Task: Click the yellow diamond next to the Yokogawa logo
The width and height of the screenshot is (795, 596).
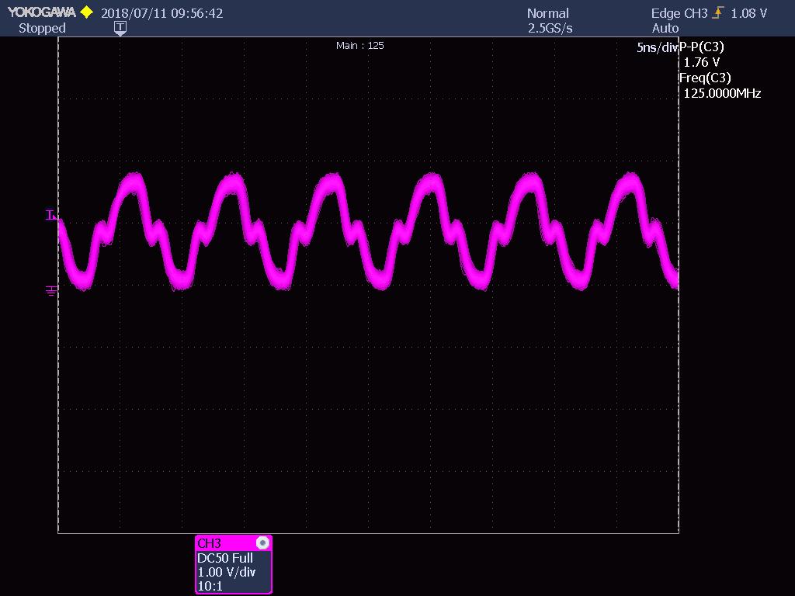Action: [87, 12]
